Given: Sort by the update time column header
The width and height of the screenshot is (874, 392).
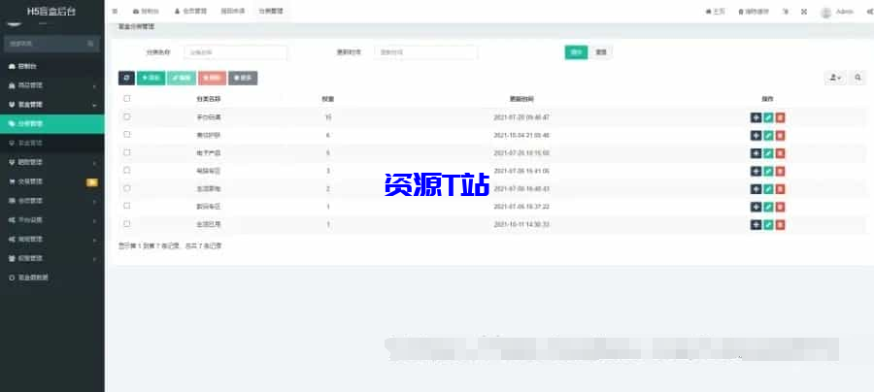Looking at the screenshot, I should (521, 99).
